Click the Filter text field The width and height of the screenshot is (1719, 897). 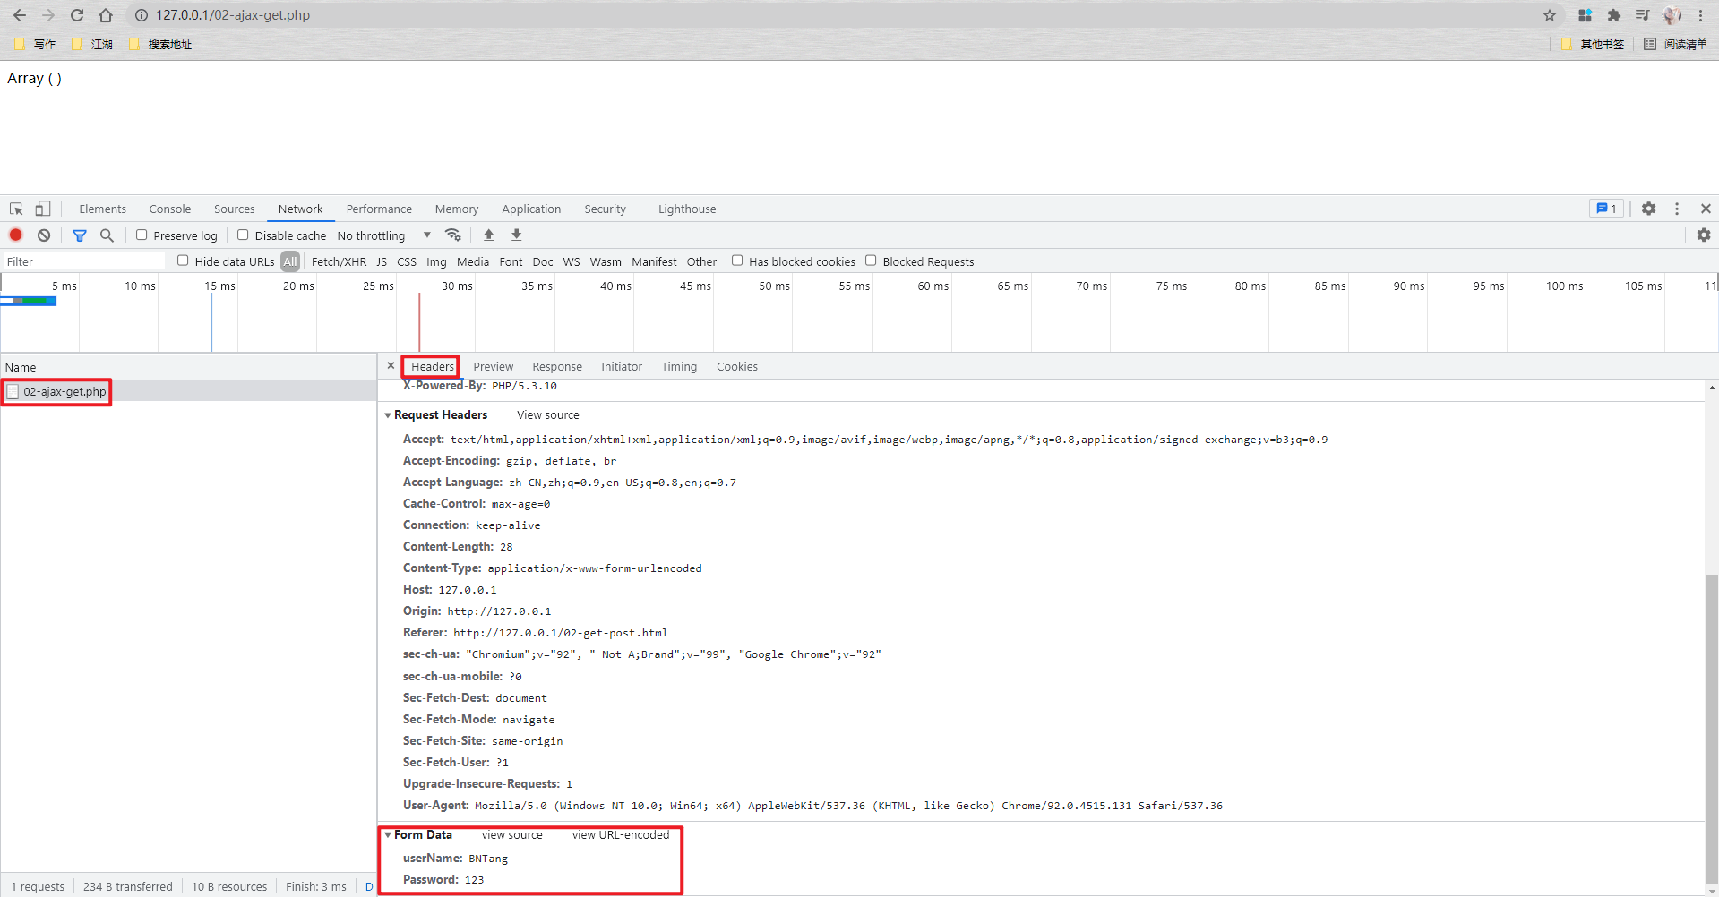tap(83, 261)
